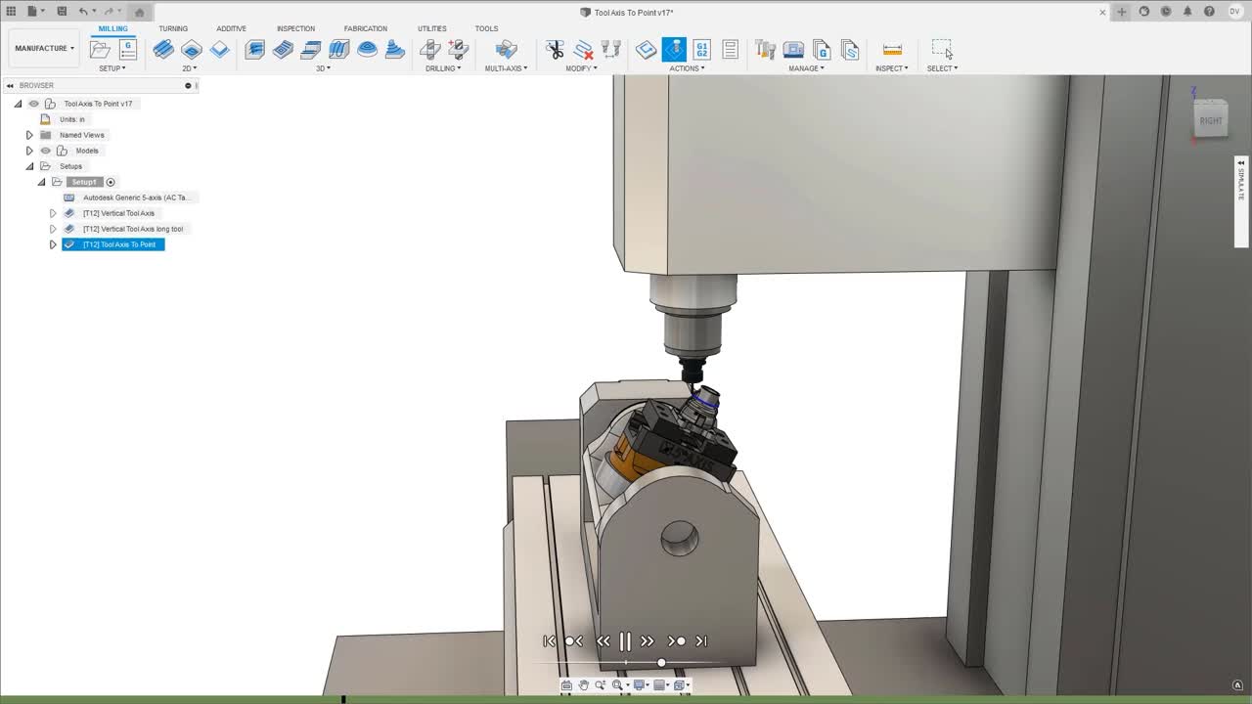Click the Pan icon in navigation bar
This screenshot has height=704, width=1252.
pos(584,684)
